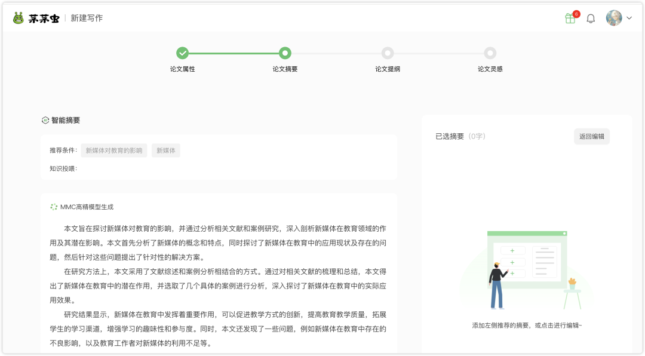Select the active 论文摘要 step circle
This screenshot has width=645, height=356.
[285, 53]
